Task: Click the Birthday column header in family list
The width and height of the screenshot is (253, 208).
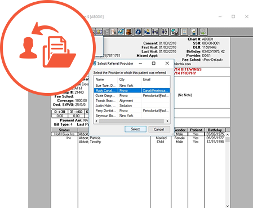Action: (215, 130)
